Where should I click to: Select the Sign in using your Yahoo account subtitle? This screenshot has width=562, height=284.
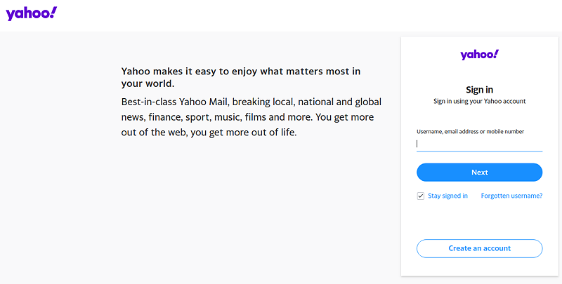pos(479,101)
